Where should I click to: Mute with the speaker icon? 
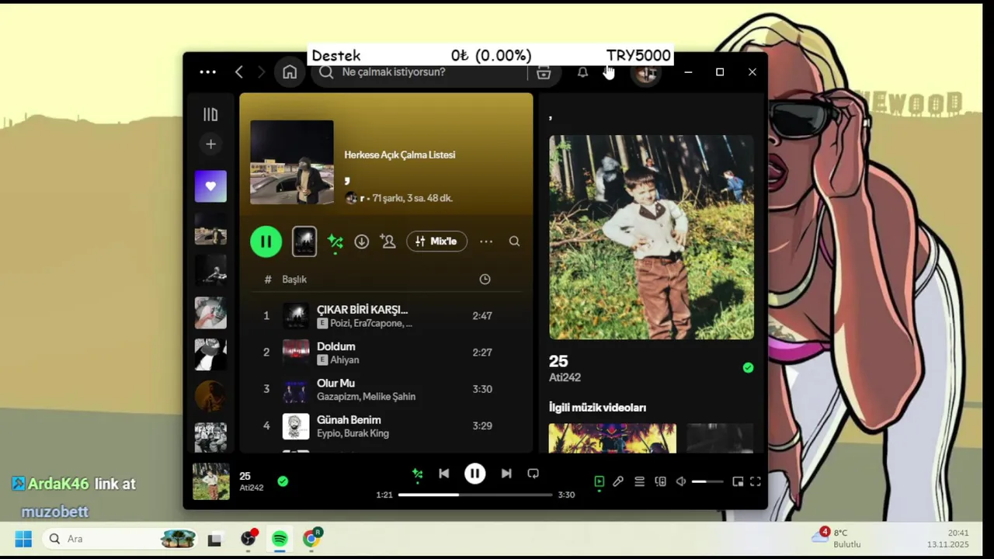click(681, 482)
